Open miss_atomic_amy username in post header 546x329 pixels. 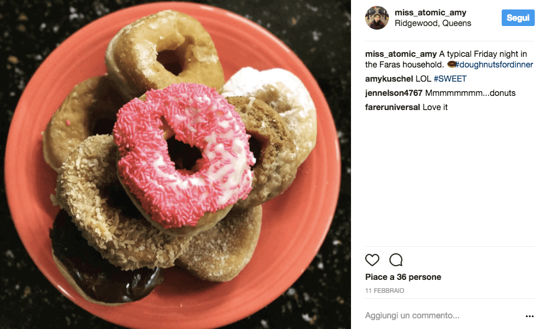[x=430, y=12]
